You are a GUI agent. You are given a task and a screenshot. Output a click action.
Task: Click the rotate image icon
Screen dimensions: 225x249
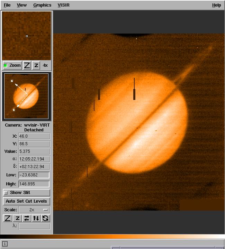[45, 218]
